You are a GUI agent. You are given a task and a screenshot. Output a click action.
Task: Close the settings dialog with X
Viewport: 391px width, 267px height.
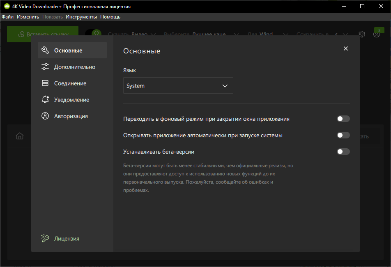pyautogui.click(x=346, y=48)
